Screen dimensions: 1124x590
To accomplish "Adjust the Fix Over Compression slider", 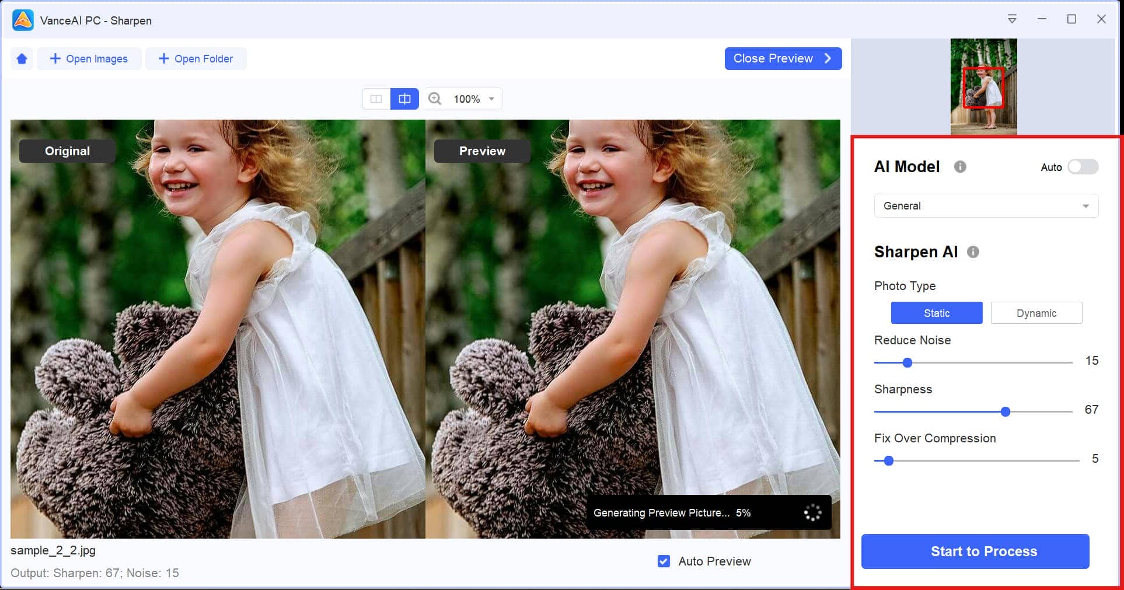I will click(x=889, y=461).
